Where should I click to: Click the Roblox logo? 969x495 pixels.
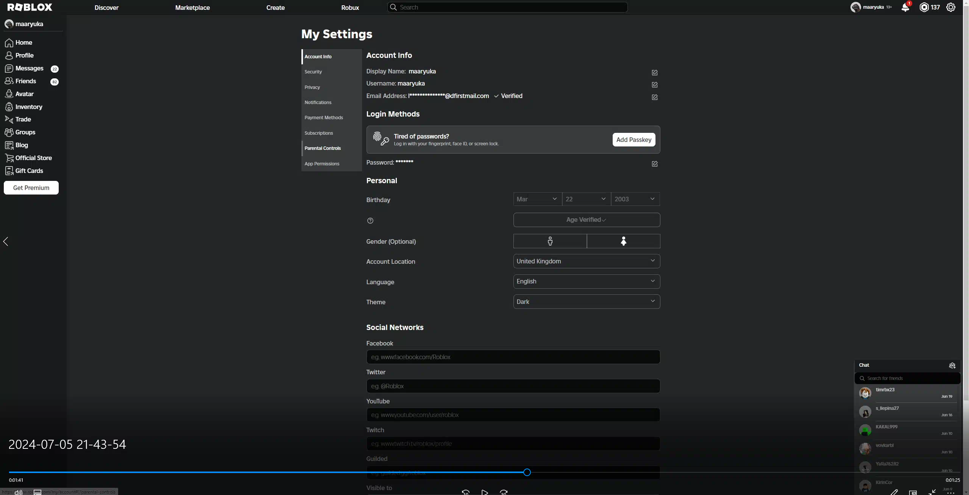click(x=30, y=7)
